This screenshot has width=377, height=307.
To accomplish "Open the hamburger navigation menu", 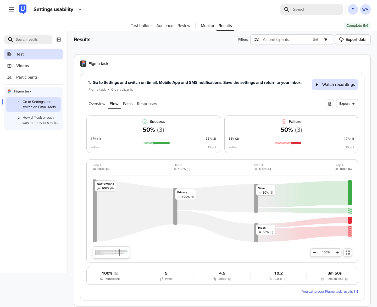I will (12, 9).
